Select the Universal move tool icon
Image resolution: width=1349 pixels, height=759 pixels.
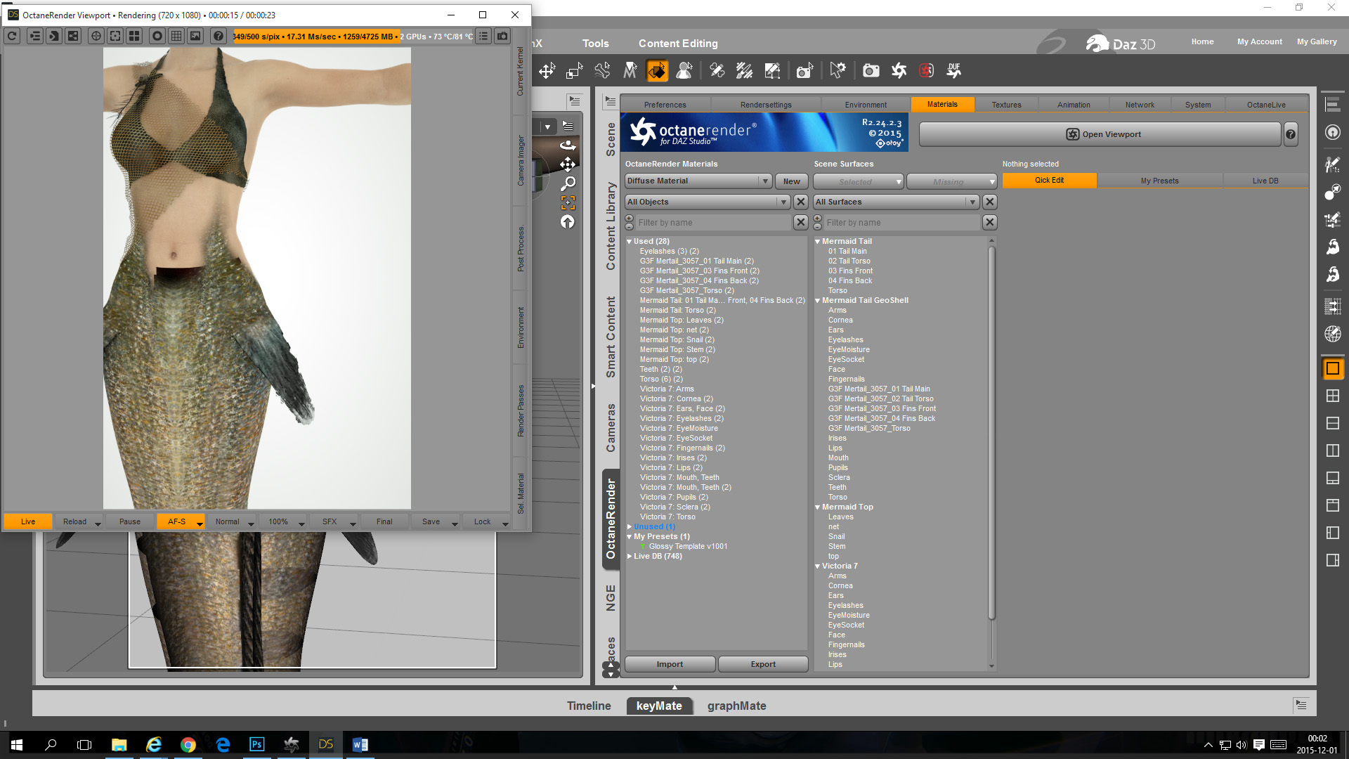(547, 70)
